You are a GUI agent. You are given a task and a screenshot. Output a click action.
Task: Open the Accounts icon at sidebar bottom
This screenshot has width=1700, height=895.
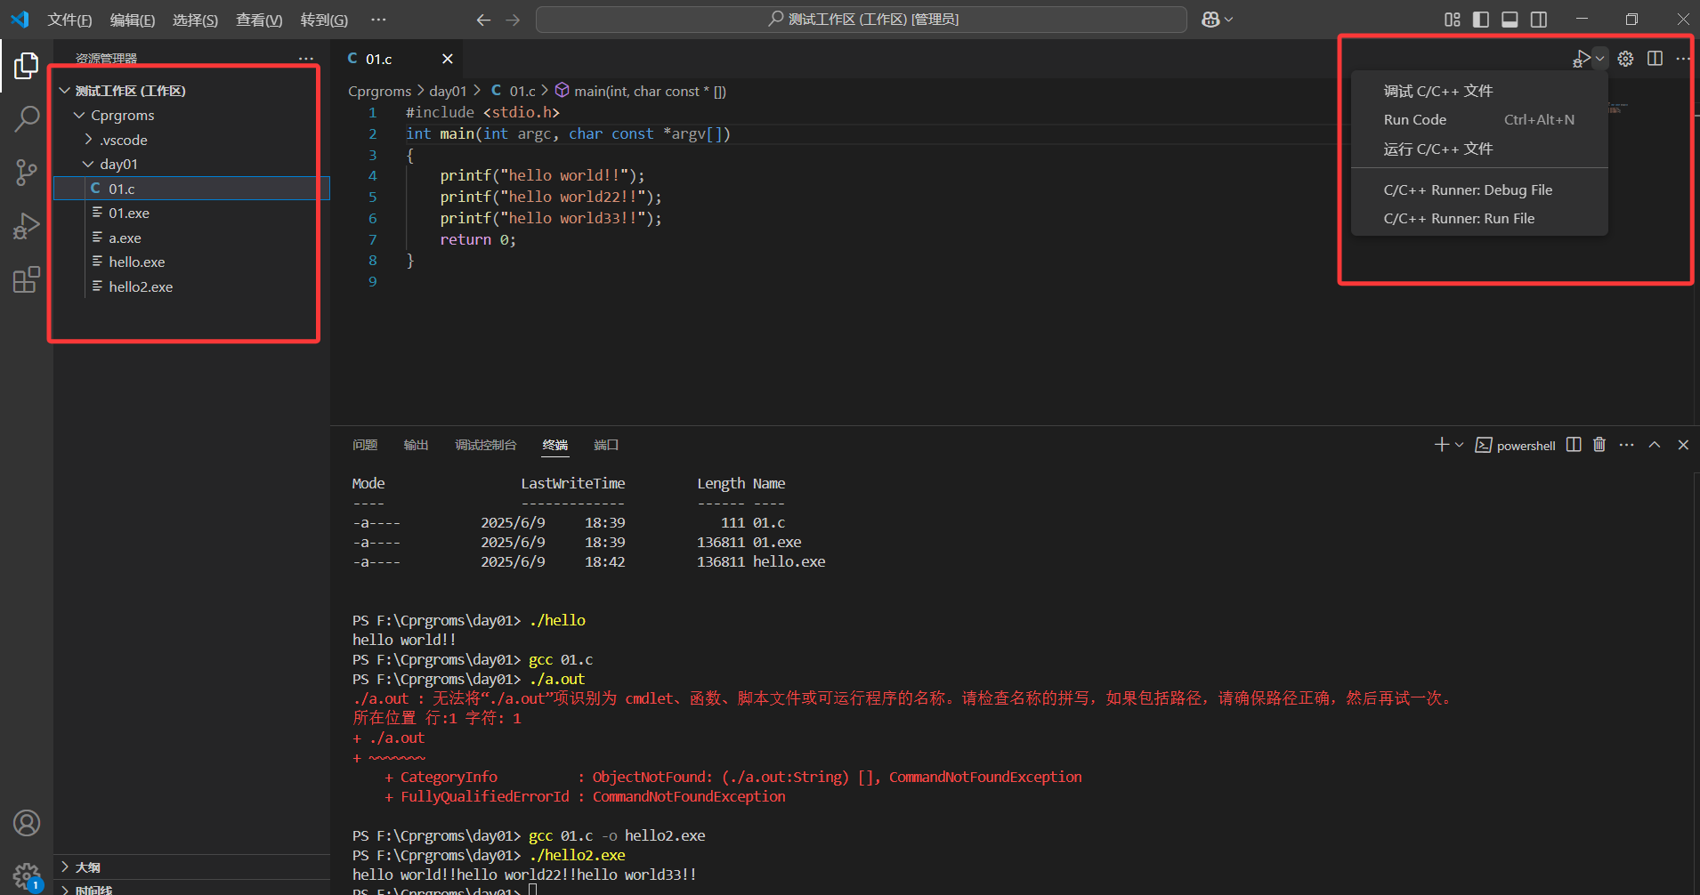27,823
